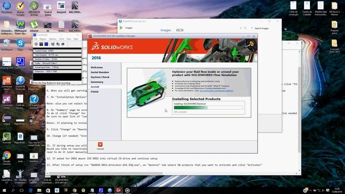Open the Region menu in CamStudio
The height and width of the screenshot is (194, 345).
tap(43, 39)
